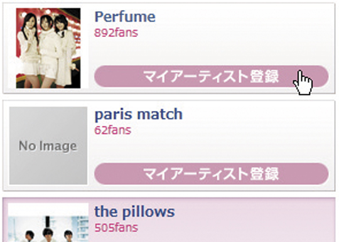Show the 62fans of paris match
Image resolution: width=339 pixels, height=242 pixels.
(x=112, y=130)
